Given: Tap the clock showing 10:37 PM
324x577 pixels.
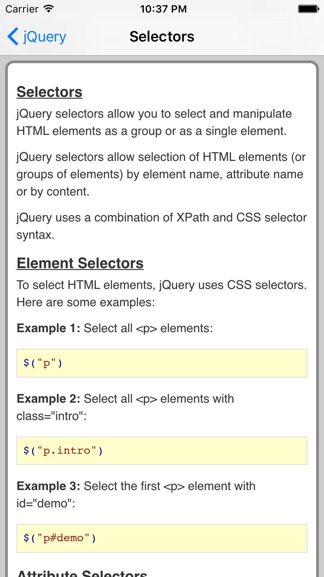Looking at the screenshot, I should (163, 9).
